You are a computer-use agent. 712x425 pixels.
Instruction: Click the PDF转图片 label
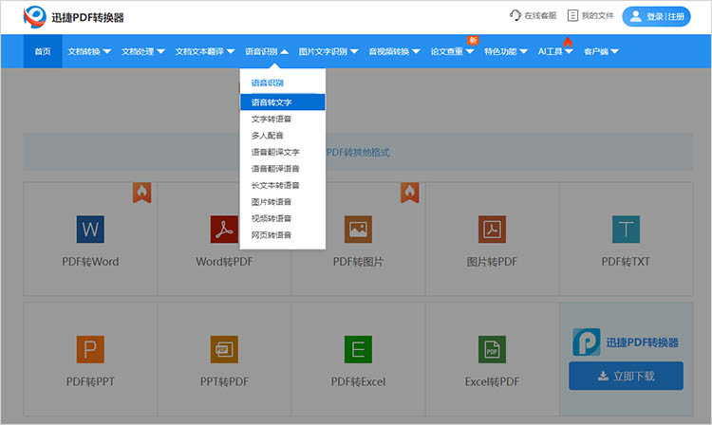coord(358,262)
